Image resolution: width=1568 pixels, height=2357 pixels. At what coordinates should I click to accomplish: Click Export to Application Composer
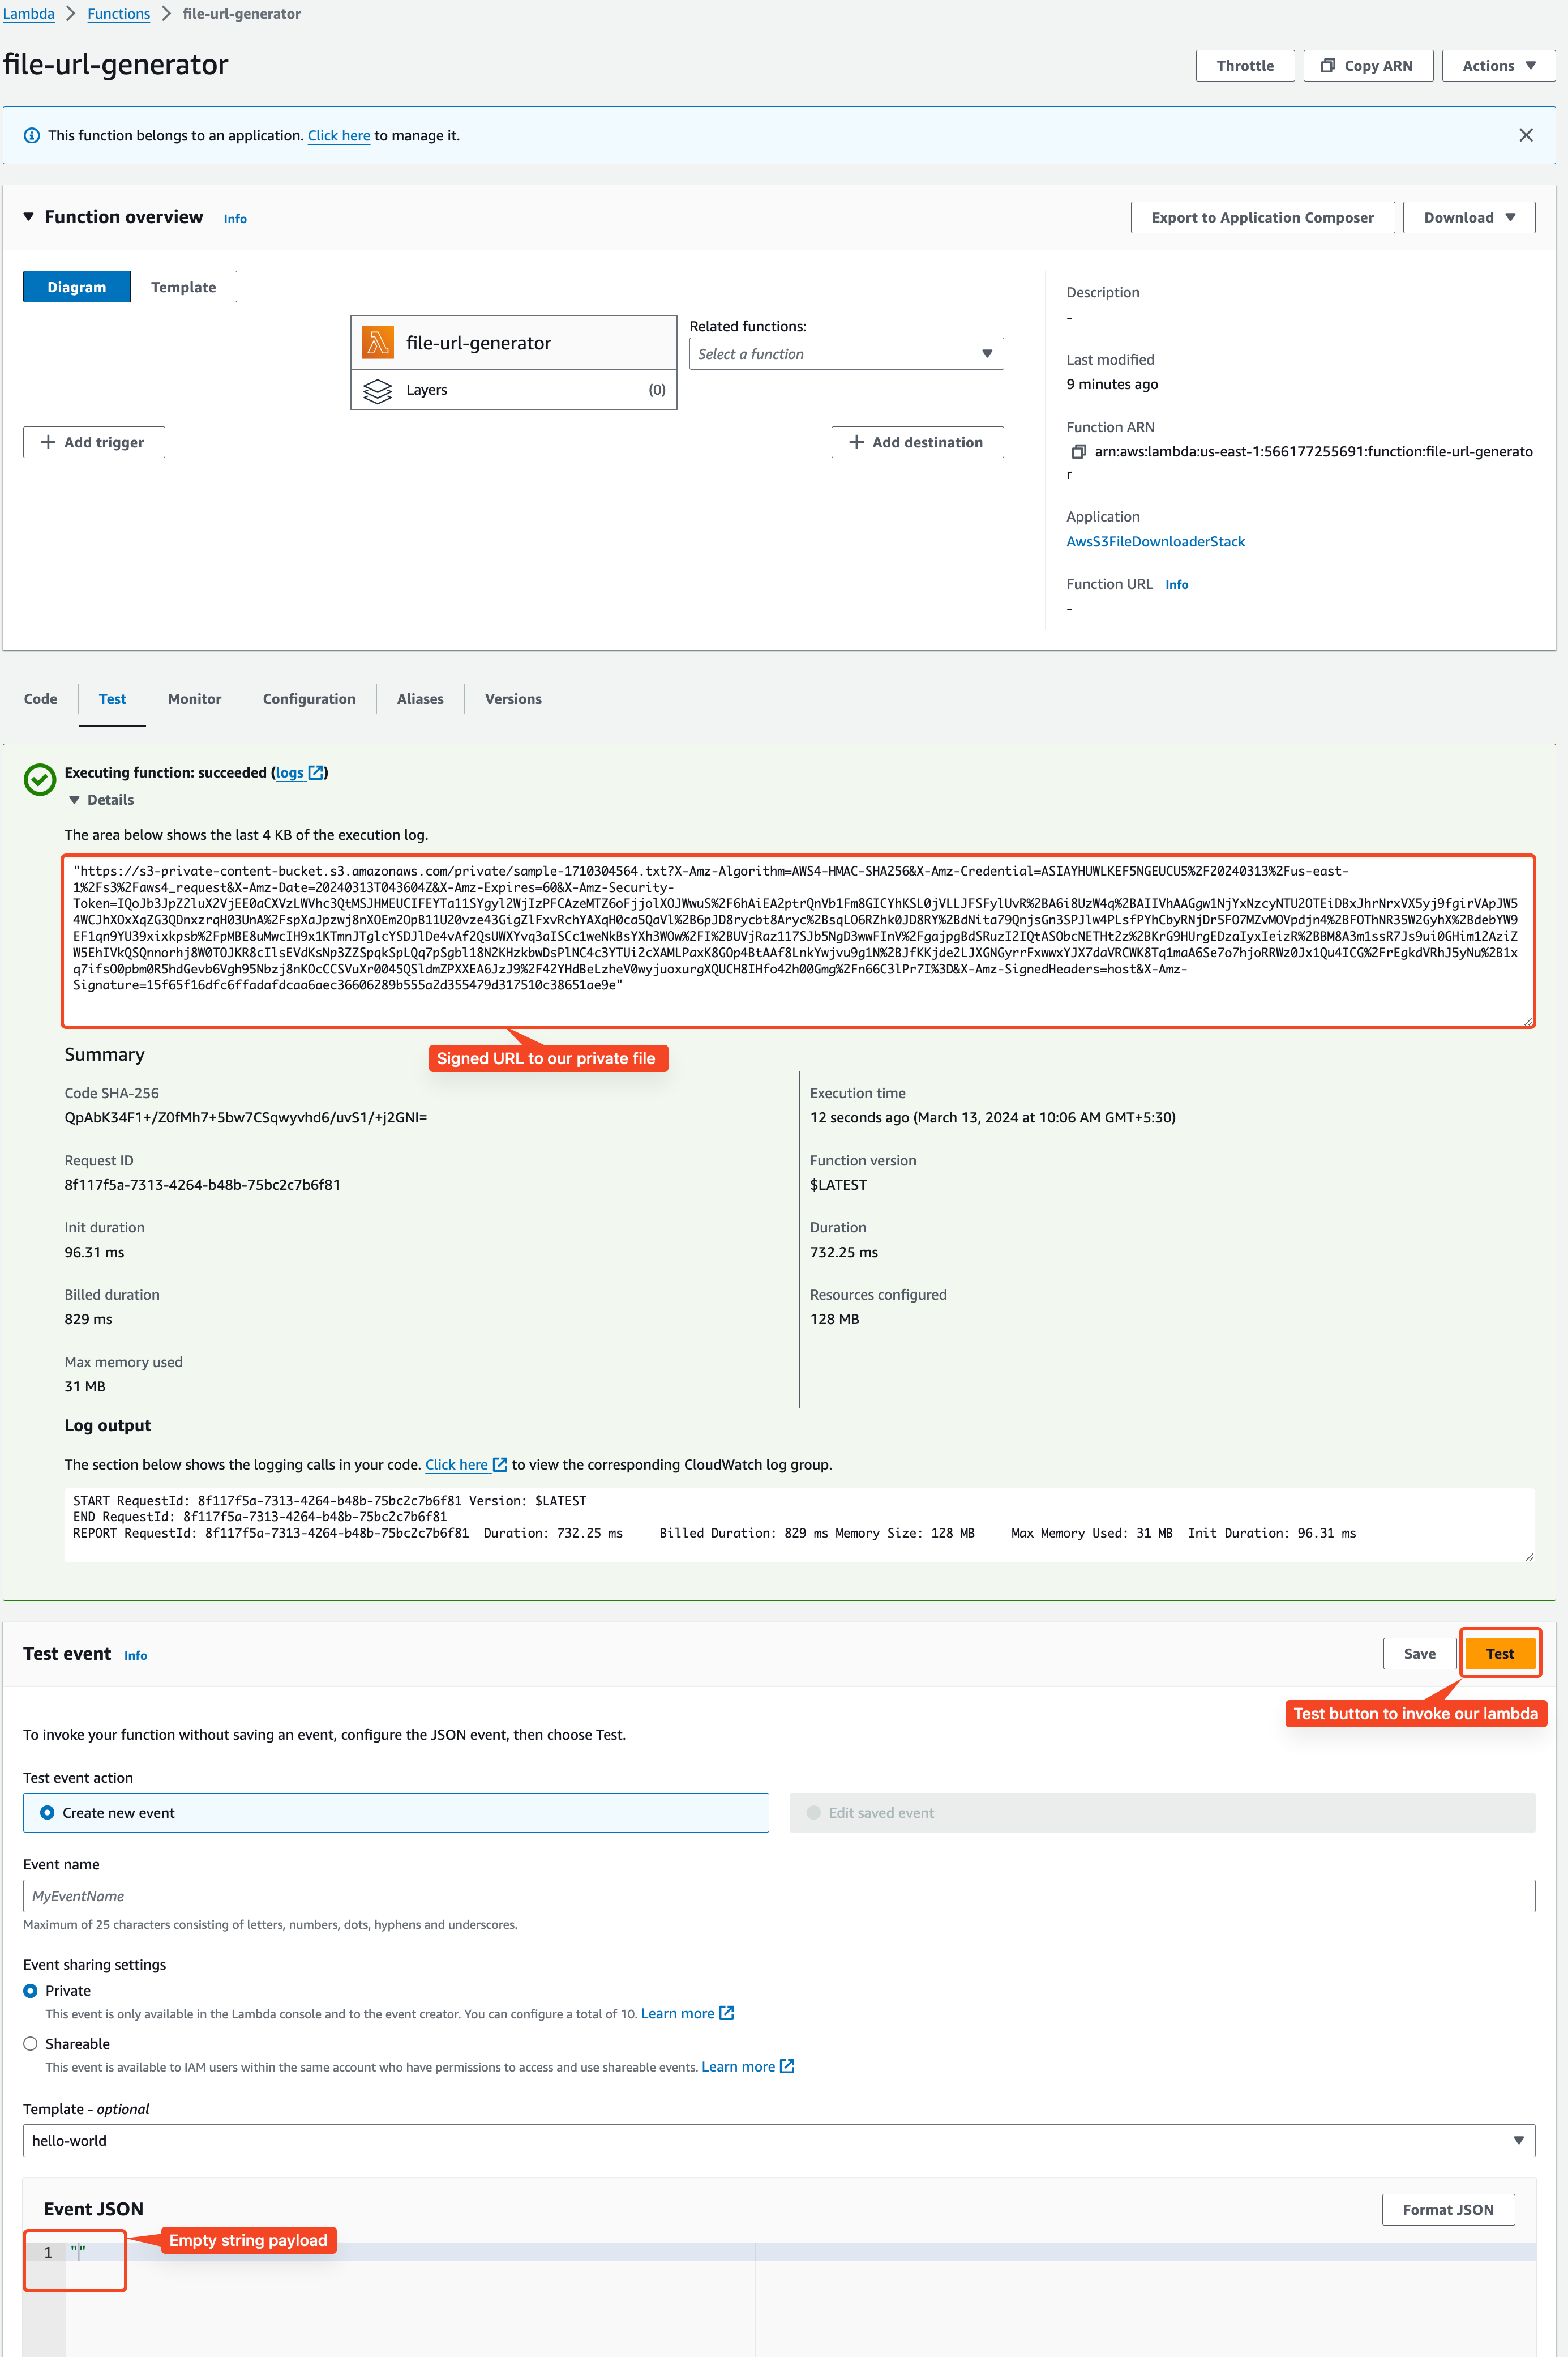(x=1262, y=217)
